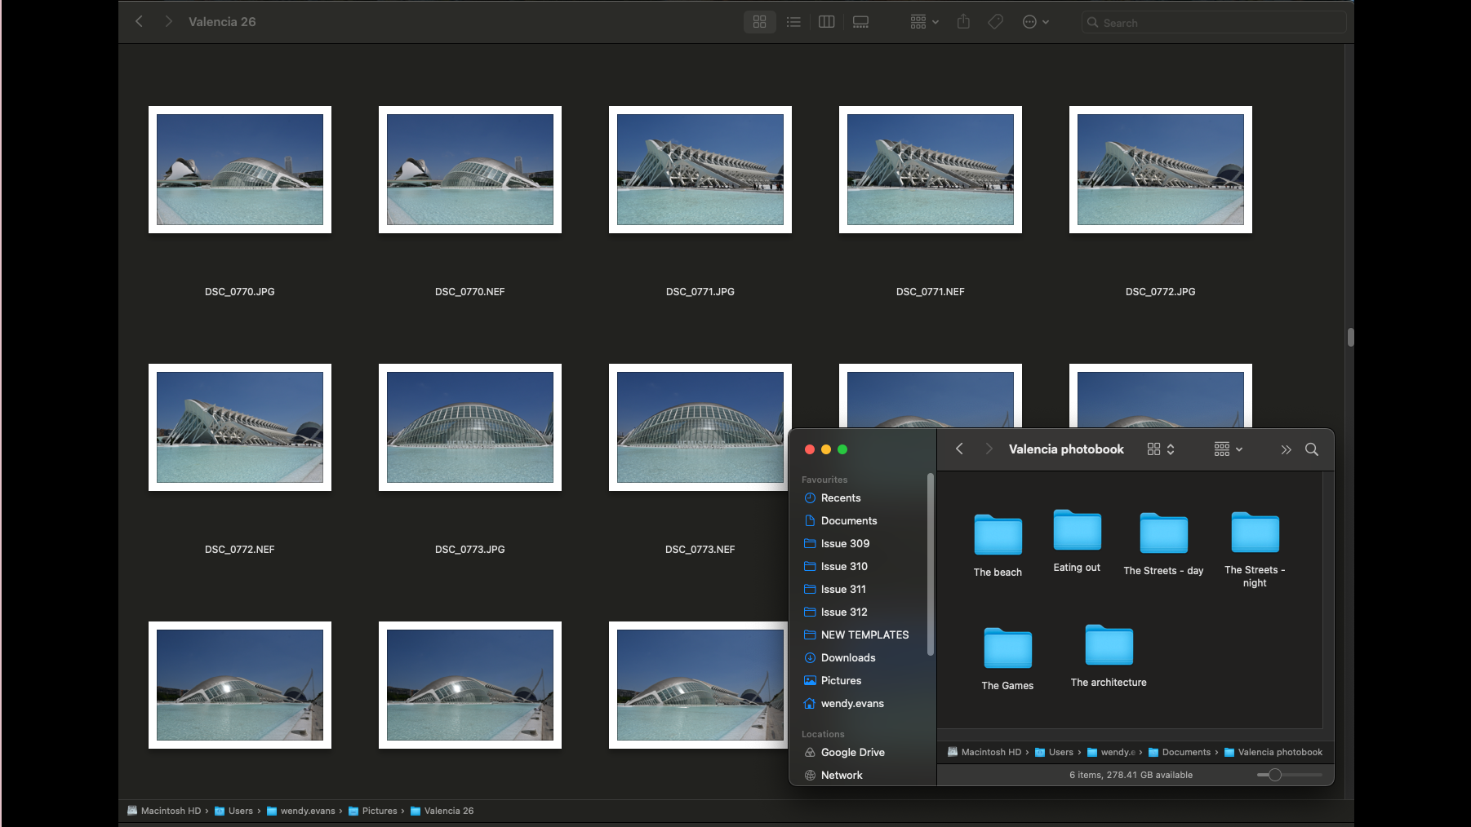1471x827 pixels.
Task: Click the Share icon in Valencia 26 toolbar
Action: point(963,22)
